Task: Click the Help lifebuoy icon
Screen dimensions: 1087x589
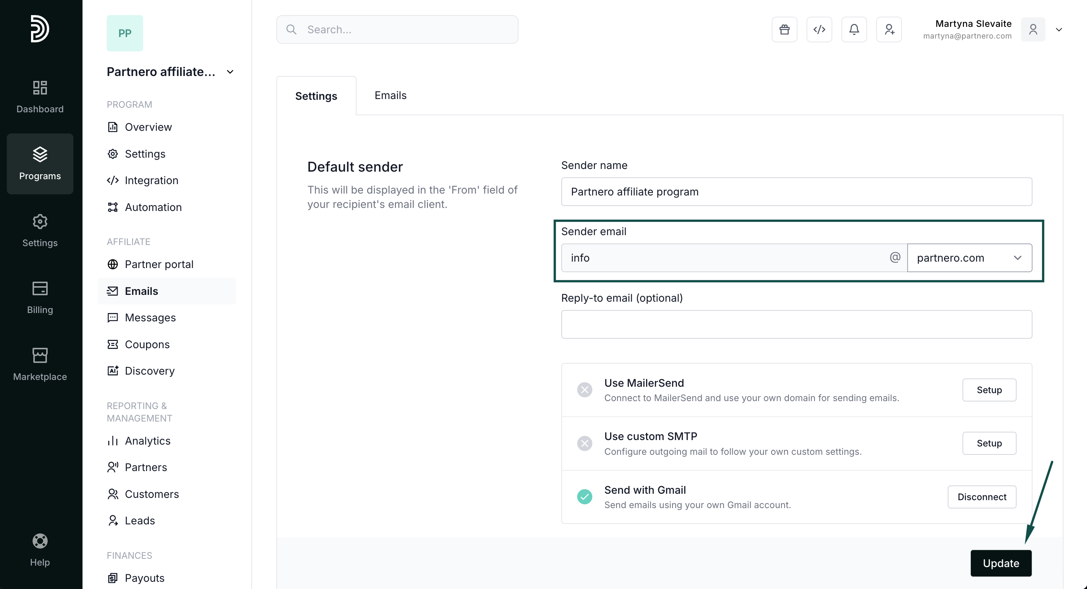Action: coord(40,541)
